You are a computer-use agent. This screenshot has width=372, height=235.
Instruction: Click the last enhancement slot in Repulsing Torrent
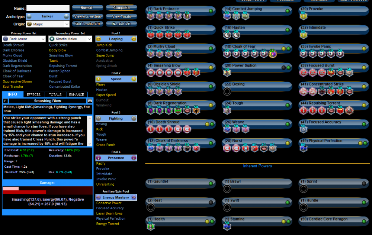pyautogui.click(x=349, y=110)
